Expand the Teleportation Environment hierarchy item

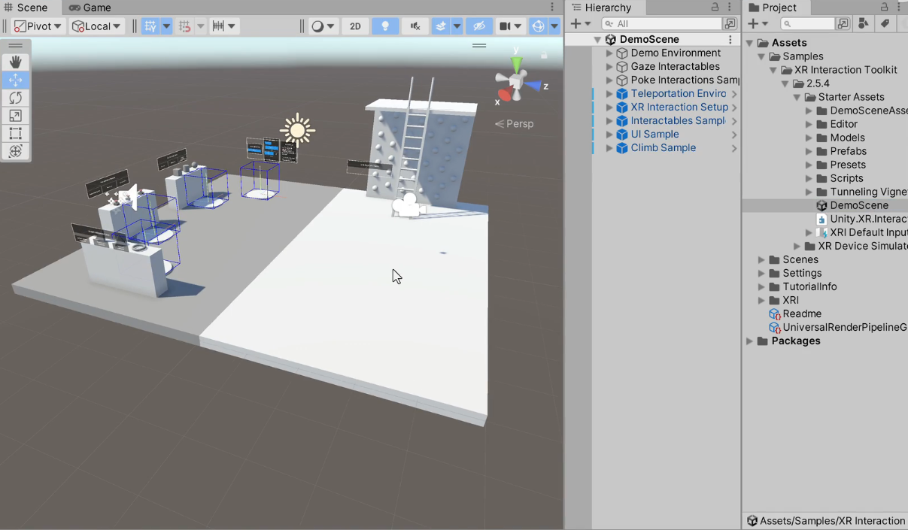(x=609, y=93)
